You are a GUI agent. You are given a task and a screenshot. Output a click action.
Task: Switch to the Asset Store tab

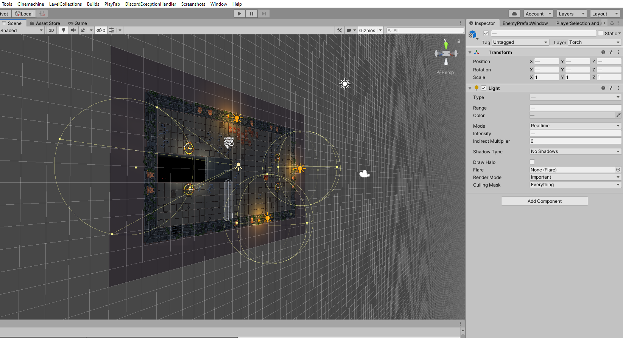(45, 23)
